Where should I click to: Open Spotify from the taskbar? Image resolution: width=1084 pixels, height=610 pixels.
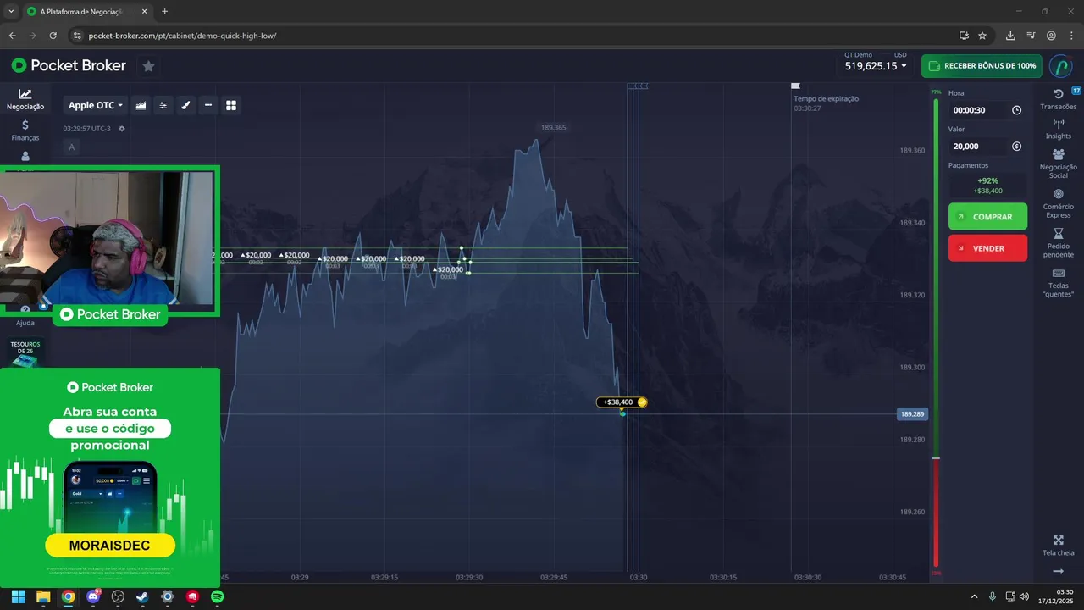pyautogui.click(x=217, y=596)
